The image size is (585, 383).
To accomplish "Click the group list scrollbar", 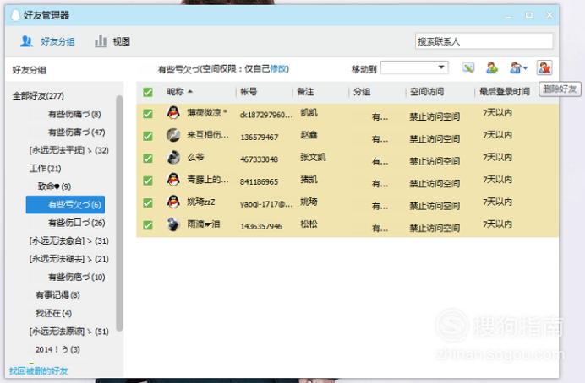I will [x=119, y=213].
